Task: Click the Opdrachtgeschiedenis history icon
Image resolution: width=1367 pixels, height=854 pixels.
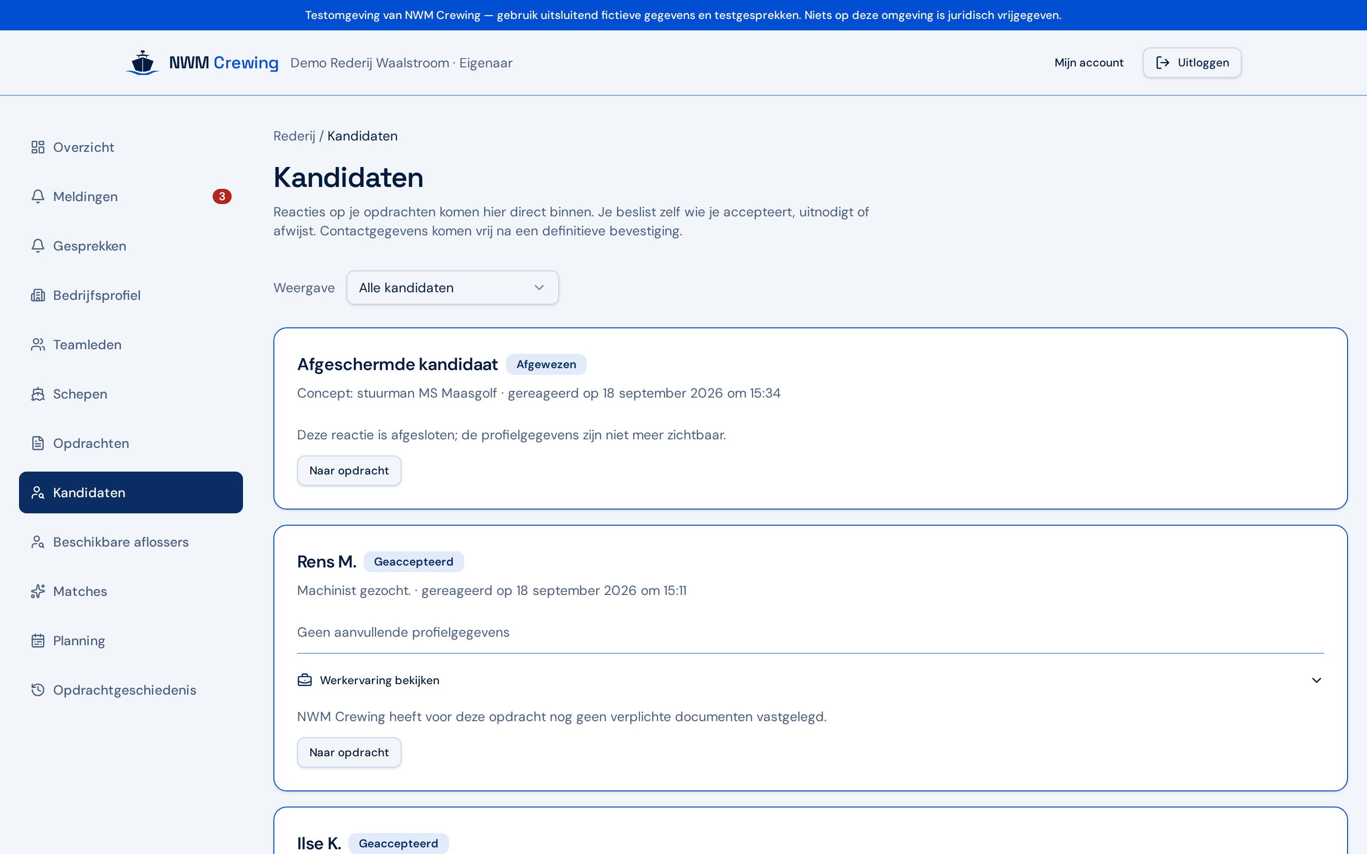Action: (38, 690)
